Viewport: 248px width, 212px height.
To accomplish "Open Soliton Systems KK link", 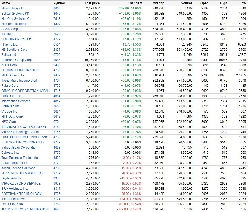I will pyautogui.click(x=15, y=14).
